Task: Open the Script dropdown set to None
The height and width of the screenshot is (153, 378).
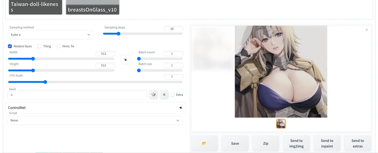Action: [95, 120]
